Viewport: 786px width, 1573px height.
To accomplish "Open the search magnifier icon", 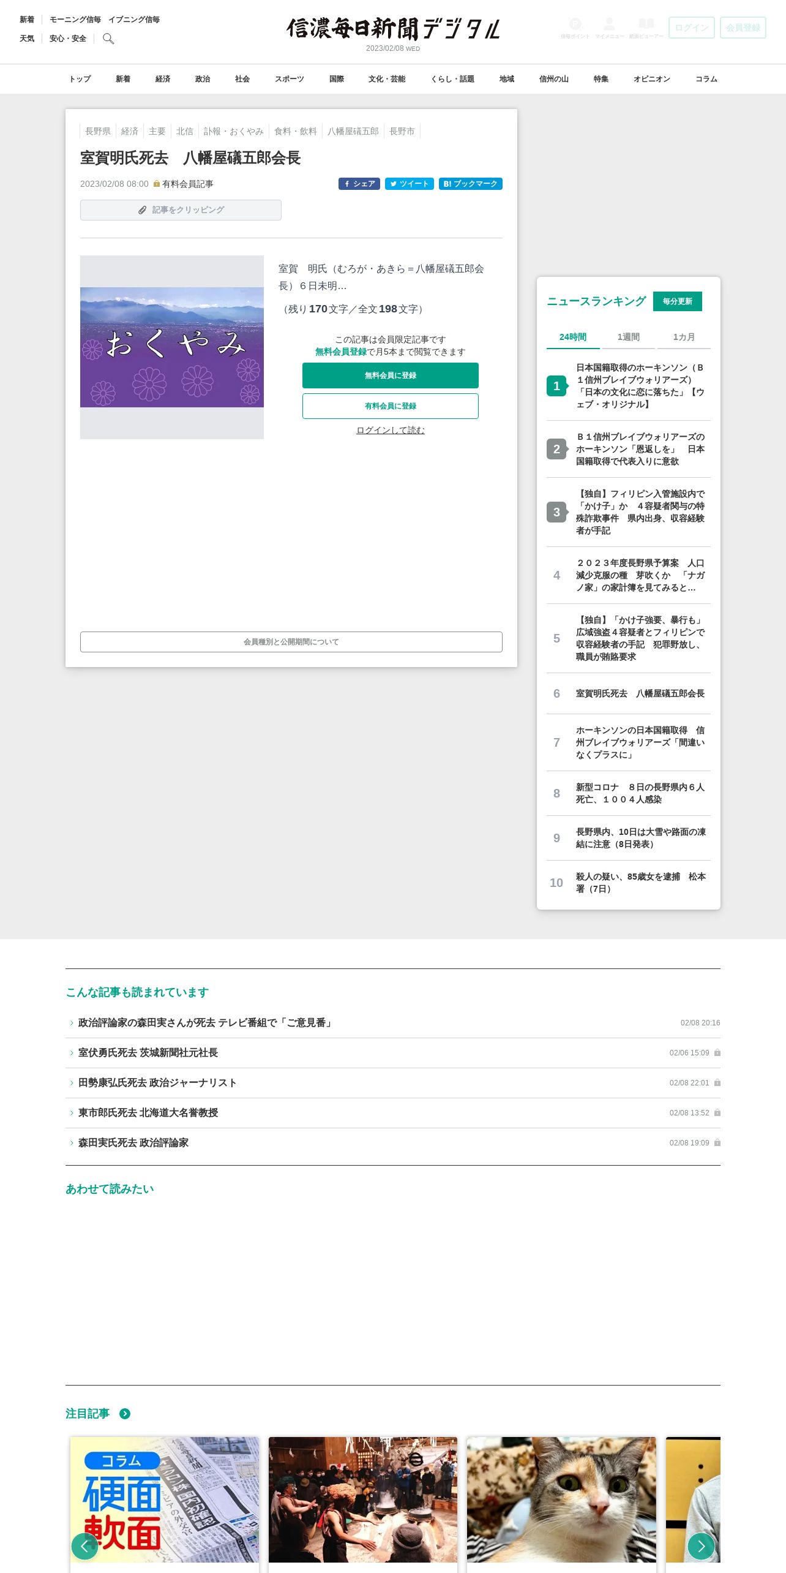I will click(x=108, y=39).
